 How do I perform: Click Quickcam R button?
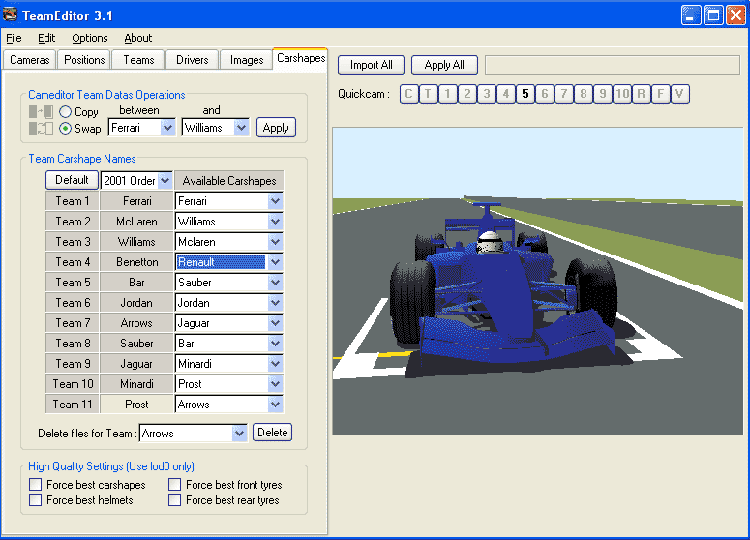click(641, 94)
